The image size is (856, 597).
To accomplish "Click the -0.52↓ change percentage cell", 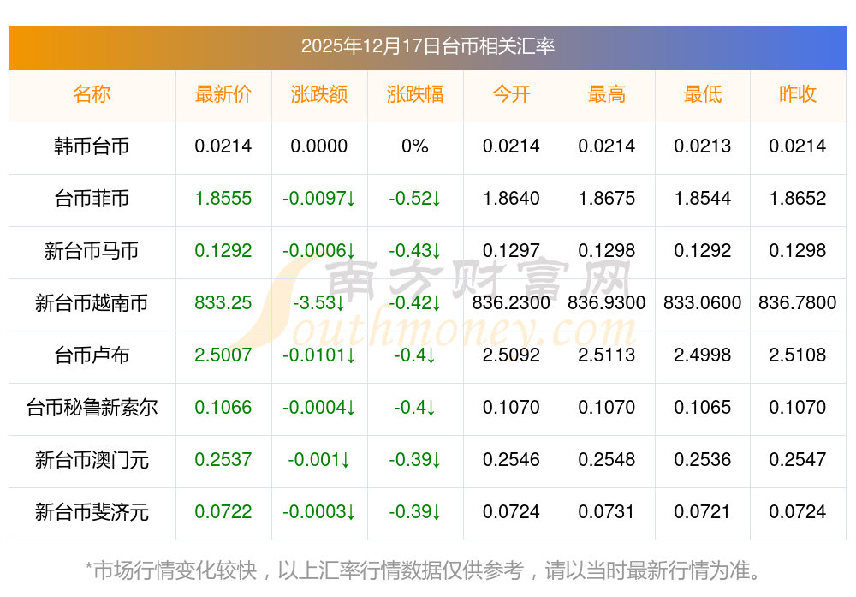I will (x=415, y=199).
